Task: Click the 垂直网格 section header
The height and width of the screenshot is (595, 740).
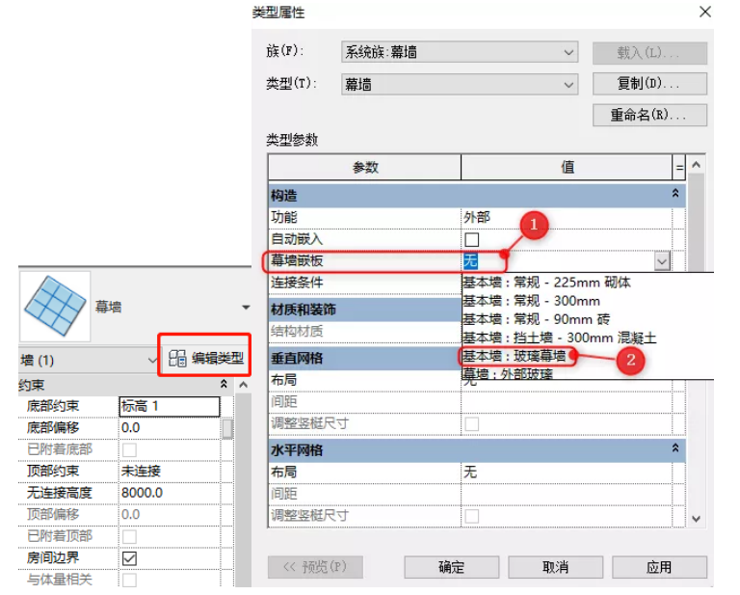Action: click(364, 359)
